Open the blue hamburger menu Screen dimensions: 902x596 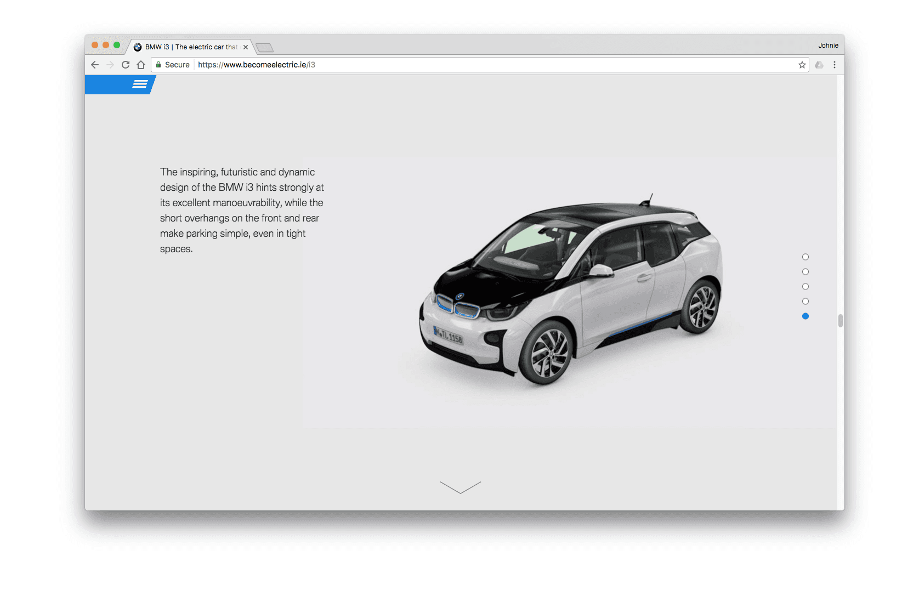pos(140,84)
